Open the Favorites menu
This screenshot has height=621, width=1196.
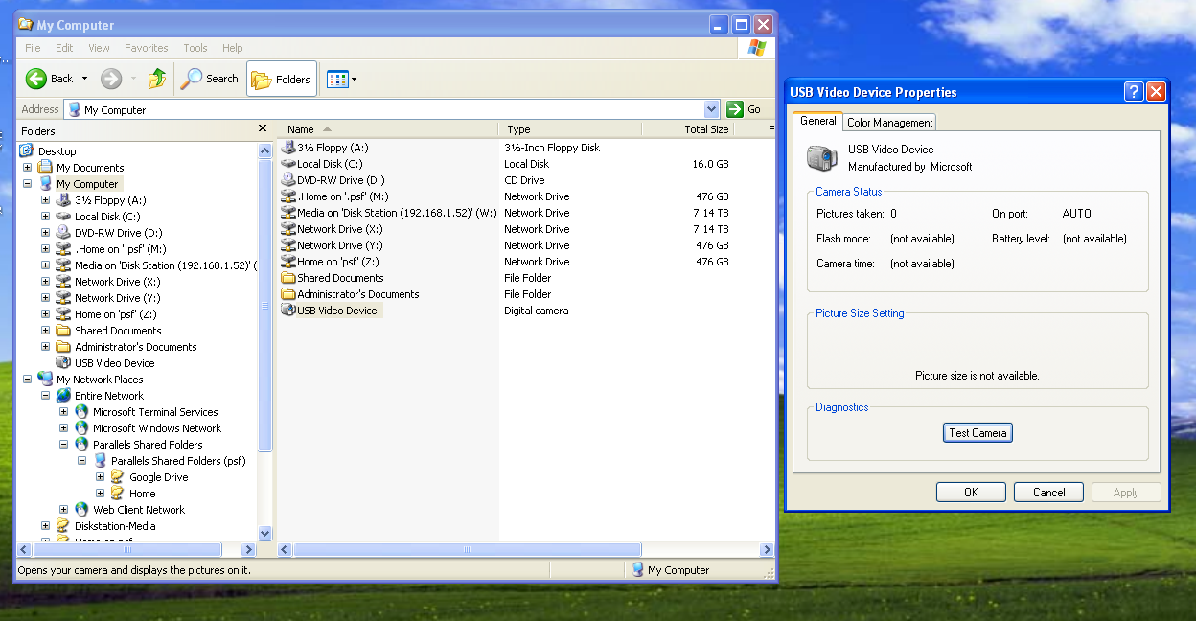coord(146,48)
